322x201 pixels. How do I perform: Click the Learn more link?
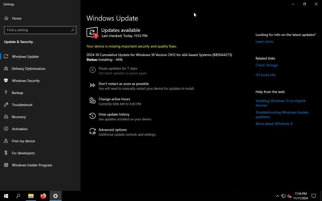(x=264, y=41)
